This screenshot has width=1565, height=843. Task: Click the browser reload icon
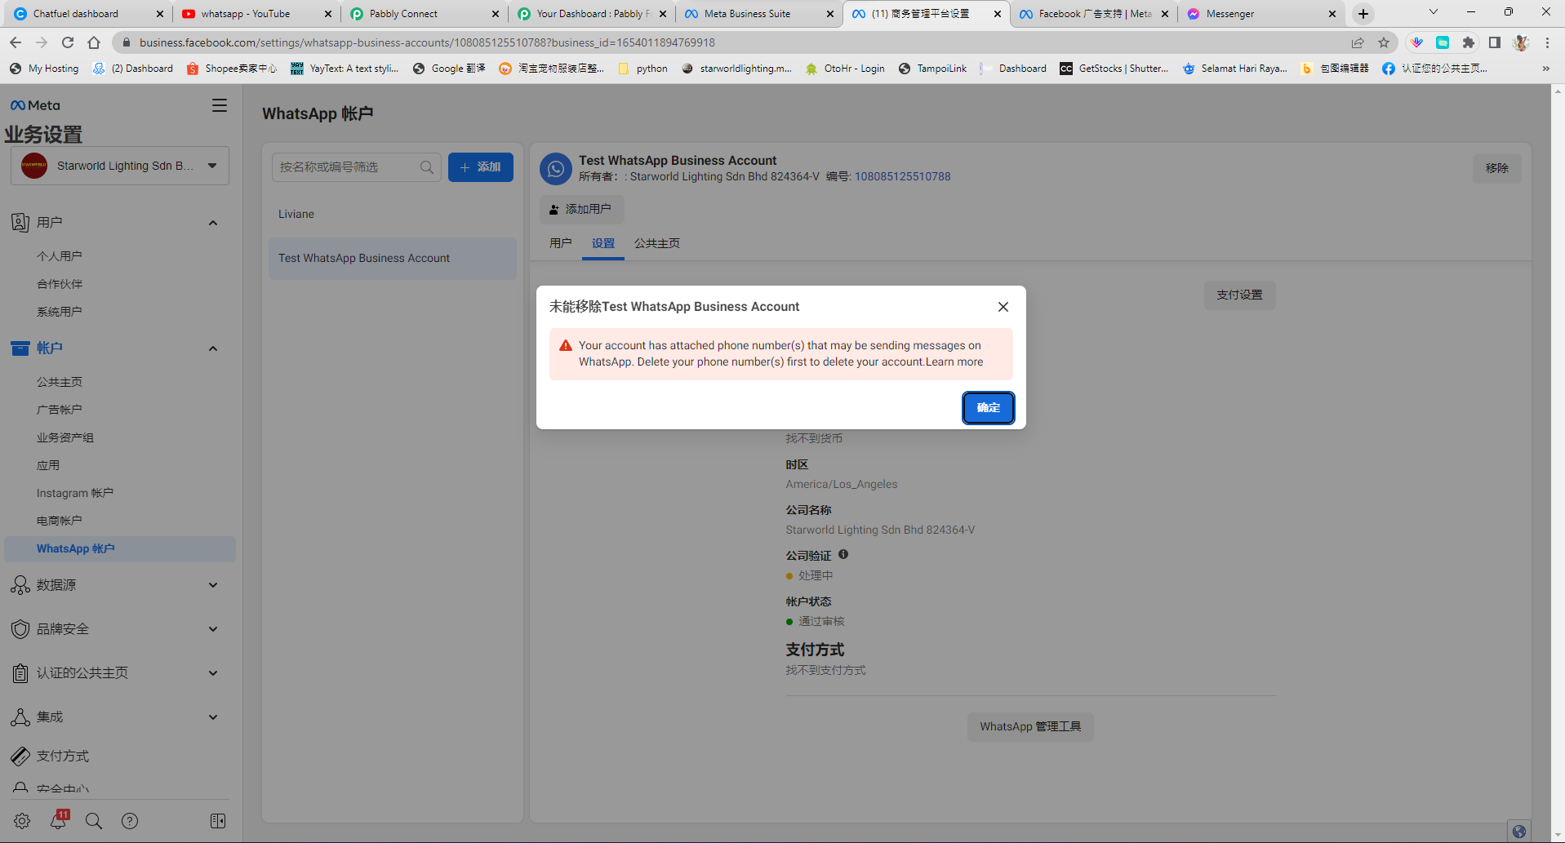coord(68,42)
